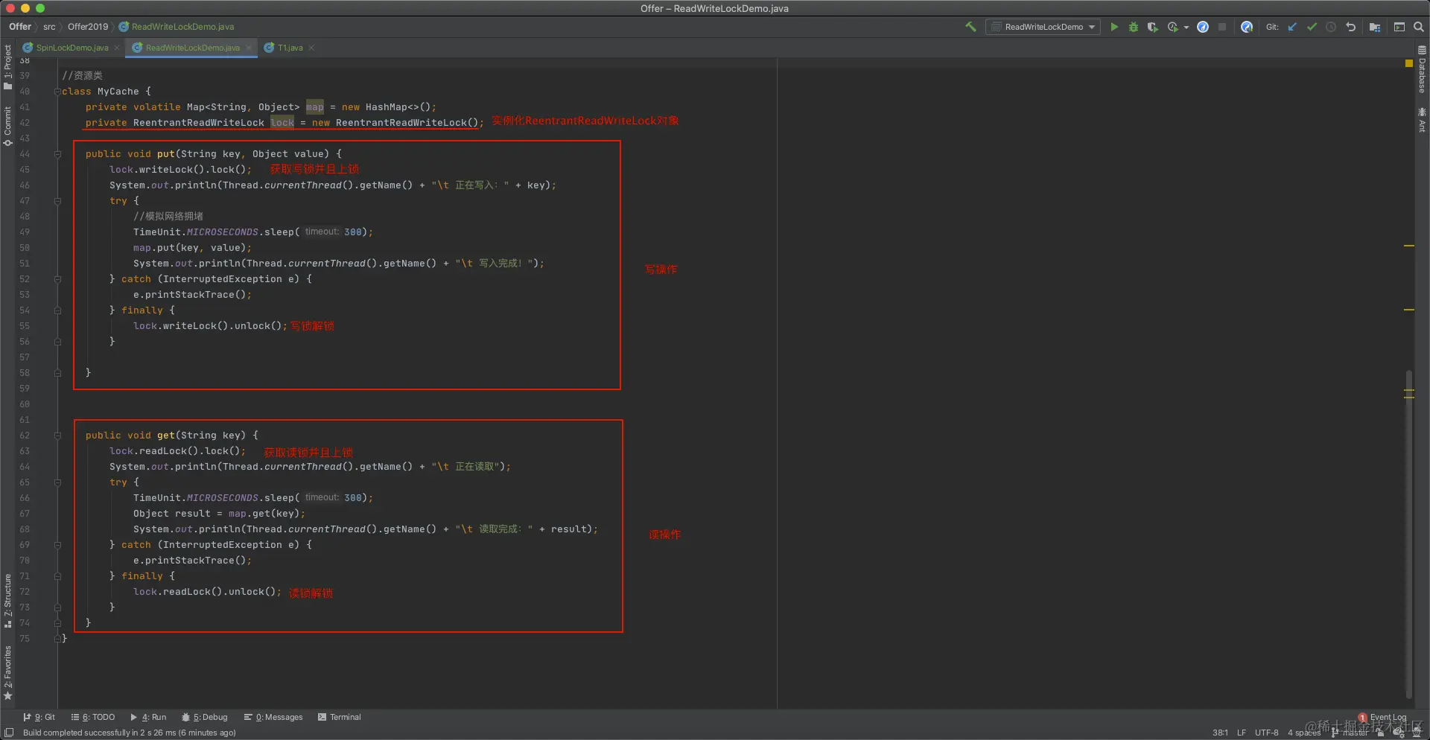Open the Database tool window

[x=1422, y=70]
